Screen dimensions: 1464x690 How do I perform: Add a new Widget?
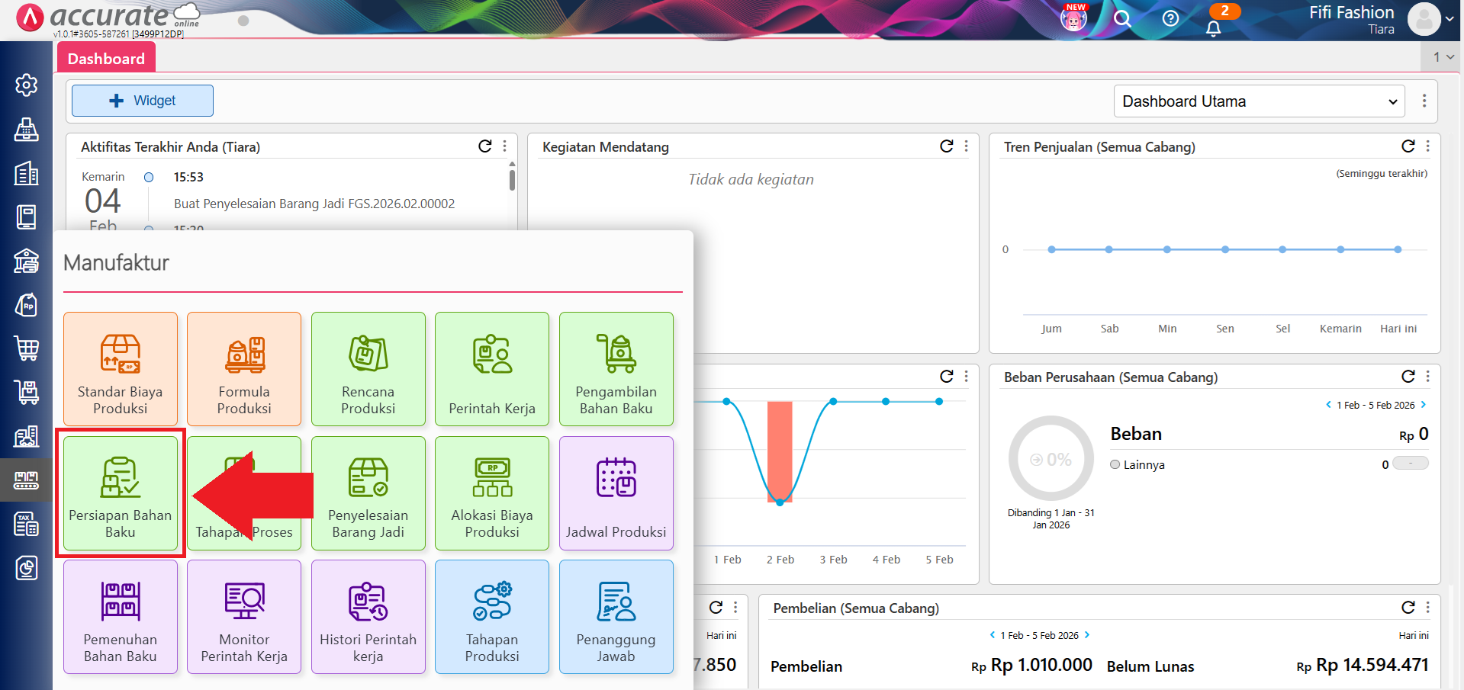tap(143, 101)
